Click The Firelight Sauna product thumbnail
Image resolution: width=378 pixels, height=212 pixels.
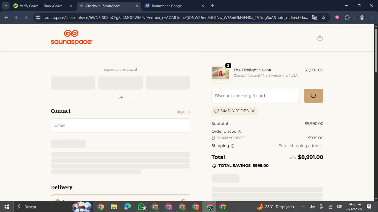click(x=220, y=73)
